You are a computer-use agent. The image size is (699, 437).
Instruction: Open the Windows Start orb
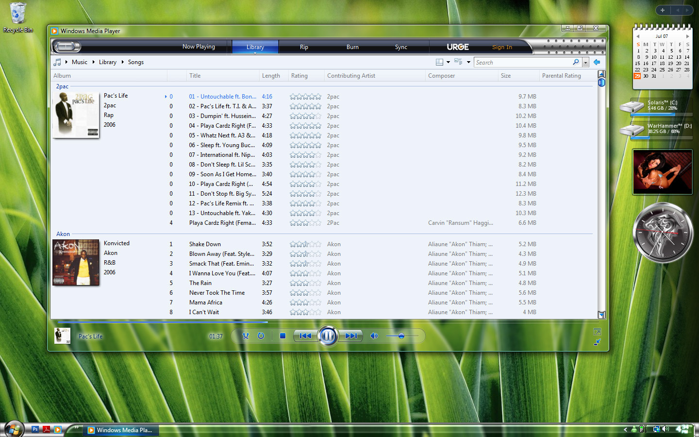[14, 429]
